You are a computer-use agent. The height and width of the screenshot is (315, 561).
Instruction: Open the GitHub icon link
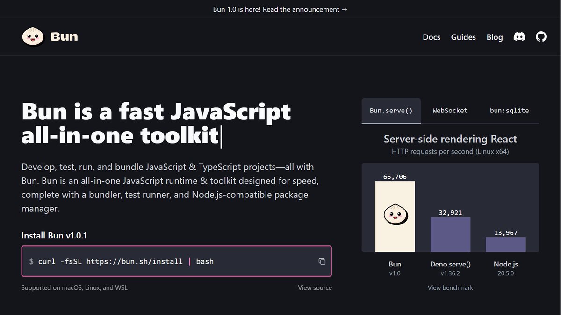point(541,37)
